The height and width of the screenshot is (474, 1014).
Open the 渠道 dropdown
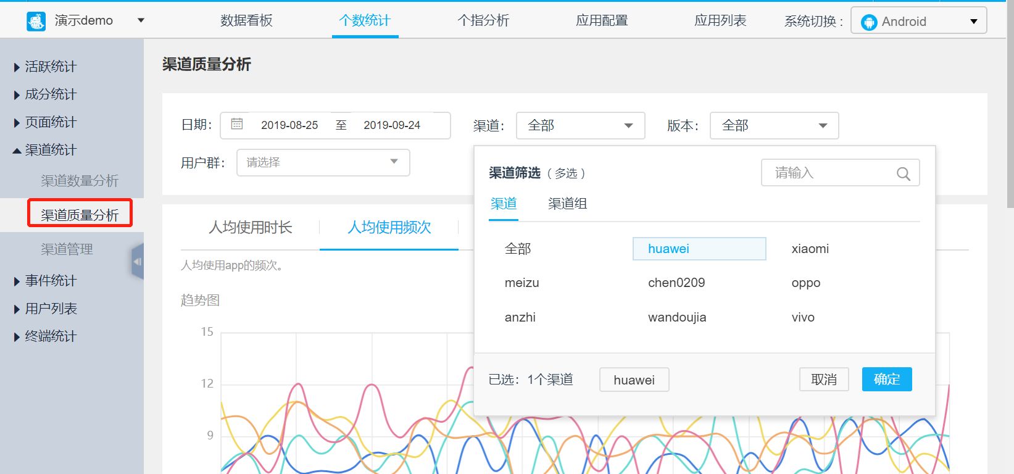[580, 125]
